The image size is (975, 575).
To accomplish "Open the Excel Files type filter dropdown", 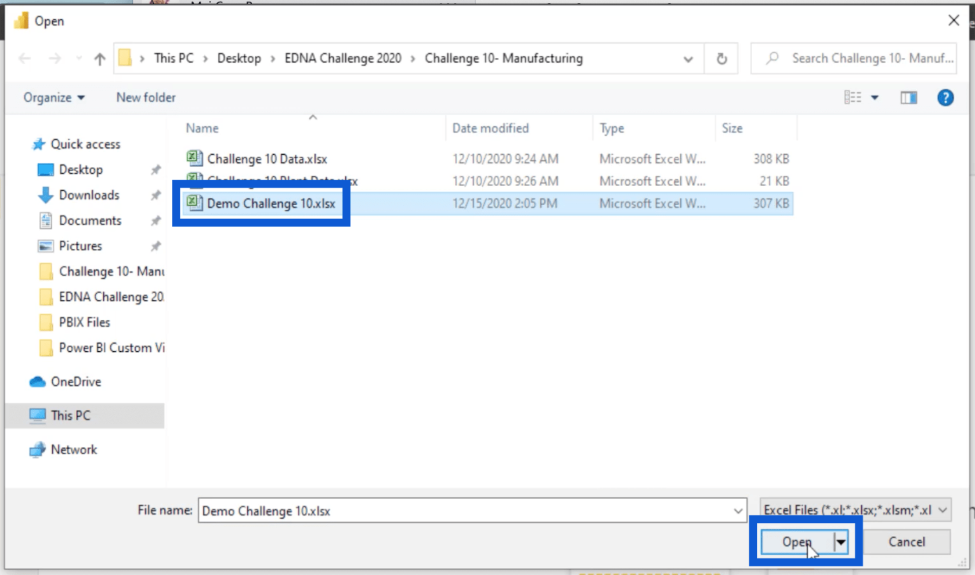I will [x=855, y=510].
